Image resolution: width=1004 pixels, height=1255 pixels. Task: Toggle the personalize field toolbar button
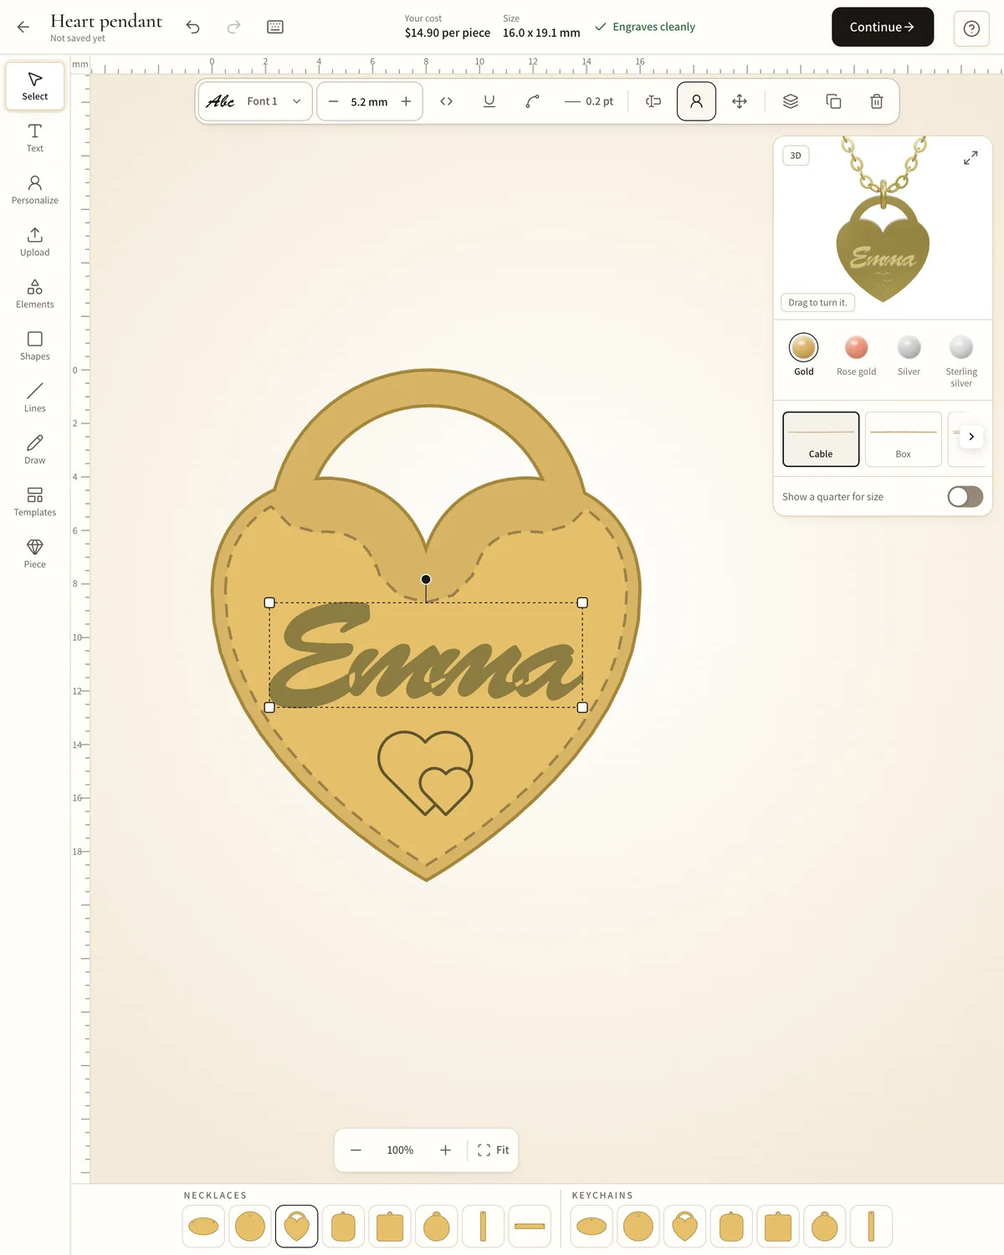(696, 101)
